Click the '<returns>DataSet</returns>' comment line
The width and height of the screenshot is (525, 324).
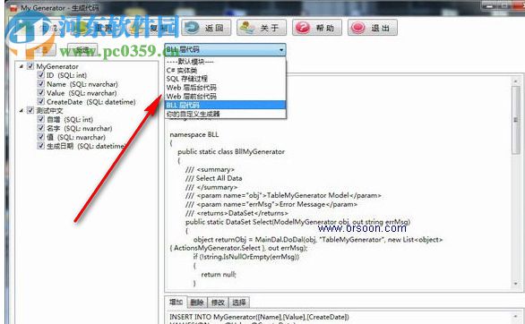[x=237, y=213]
